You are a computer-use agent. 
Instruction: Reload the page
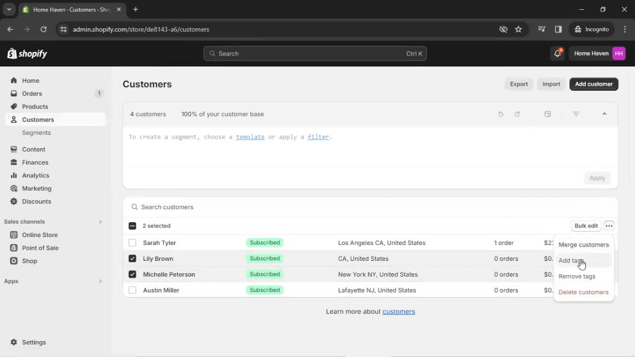tap(44, 29)
